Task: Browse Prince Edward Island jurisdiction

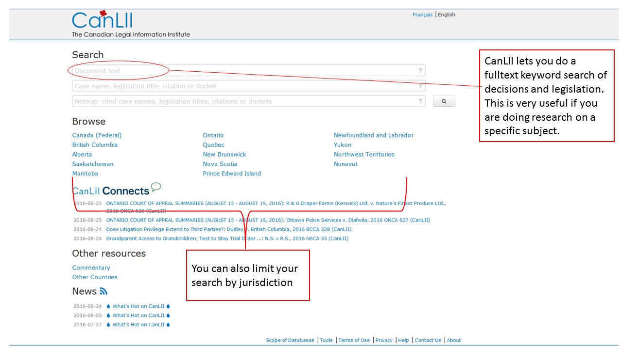Action: tap(232, 174)
